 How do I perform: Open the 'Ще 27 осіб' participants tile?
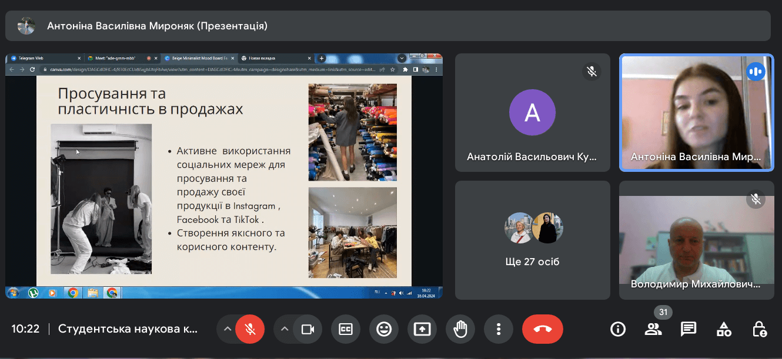[x=532, y=240]
